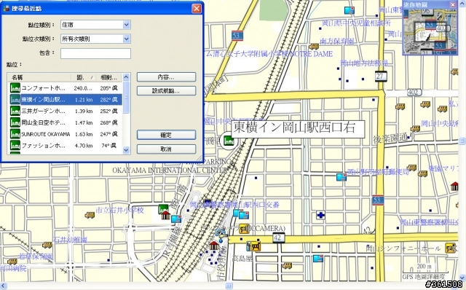Image resolution: width=466 pixels, height=290 pixels.
Task: Select the 岡山全日空ホテ row in the list
Action: tap(65, 122)
